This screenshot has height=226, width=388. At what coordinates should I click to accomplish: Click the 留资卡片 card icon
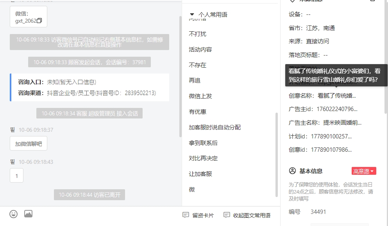pos(186,215)
